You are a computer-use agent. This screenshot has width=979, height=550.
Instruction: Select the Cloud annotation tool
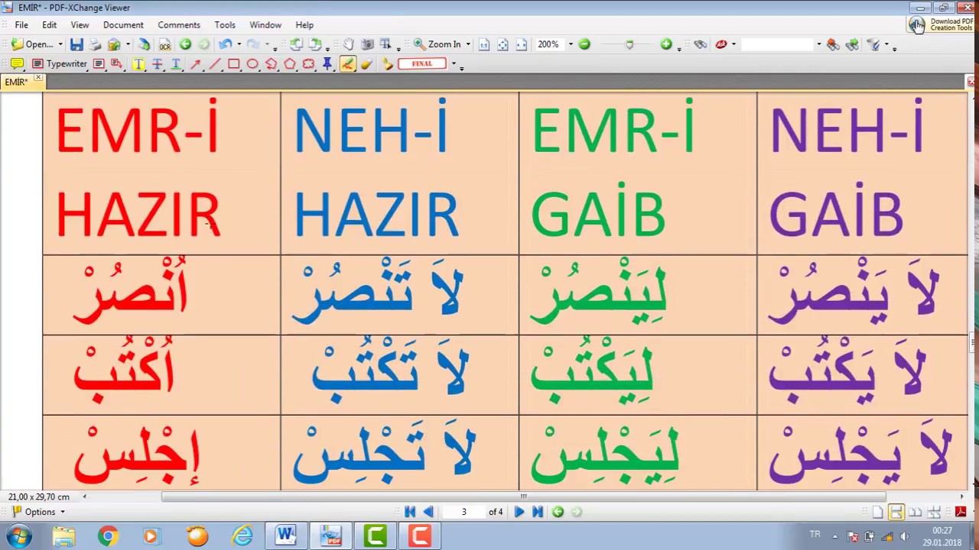tap(308, 64)
